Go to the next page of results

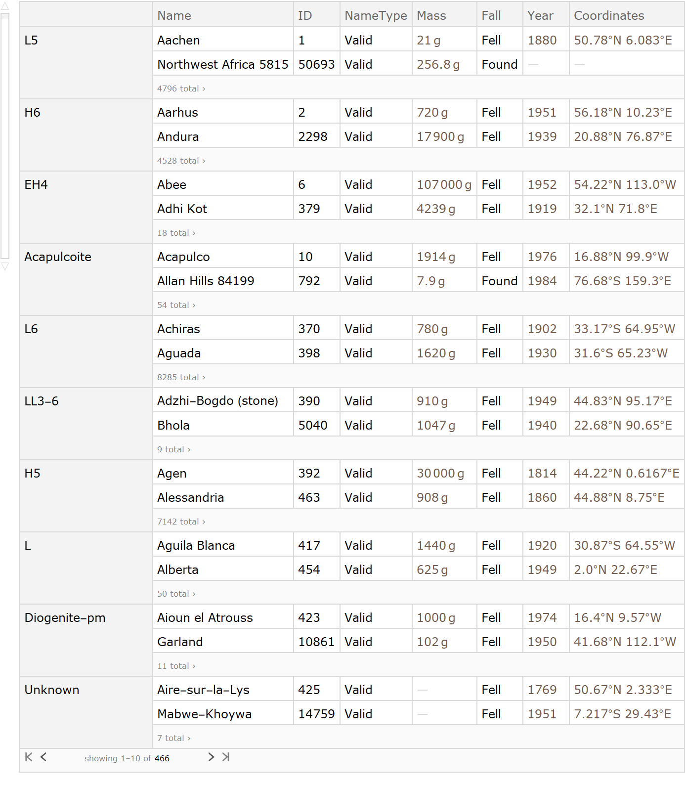211,757
